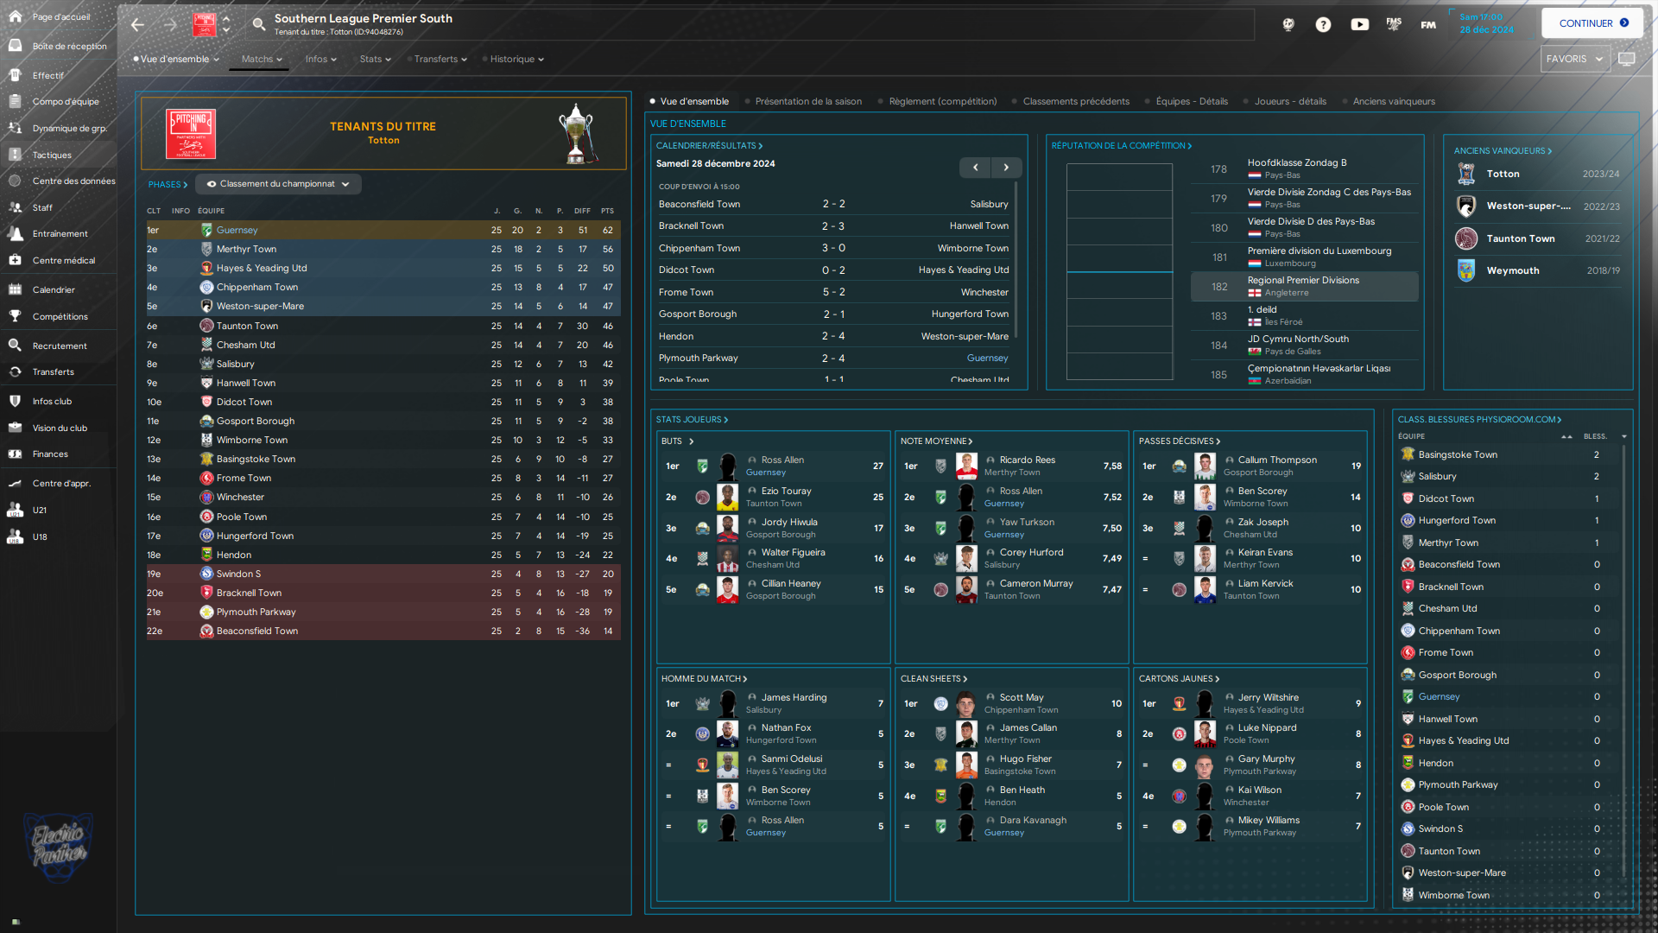This screenshot has width=1658, height=933.
Task: Click the FM logo icon
Action: [1428, 24]
